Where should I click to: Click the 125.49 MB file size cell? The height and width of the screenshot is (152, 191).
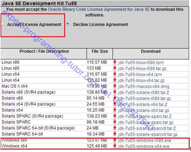pos(97,146)
